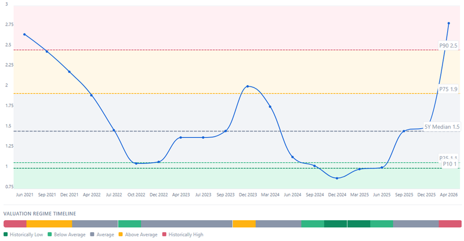
Task: Select the Apr 2022 data point
Action: click(x=91, y=95)
